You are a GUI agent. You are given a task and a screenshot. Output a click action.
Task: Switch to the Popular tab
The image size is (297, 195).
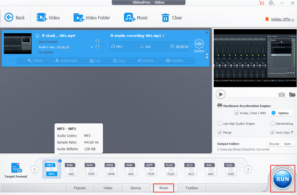[x=80, y=188]
